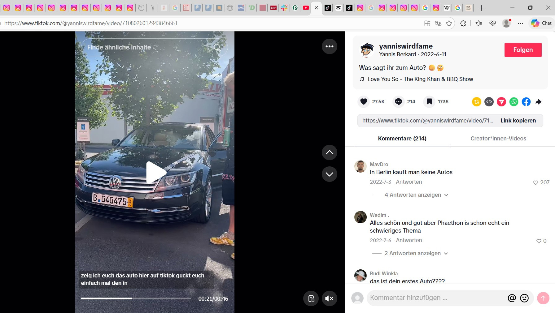Switch to the Creator*innen-Videos tab
The height and width of the screenshot is (313, 555).
click(498, 139)
